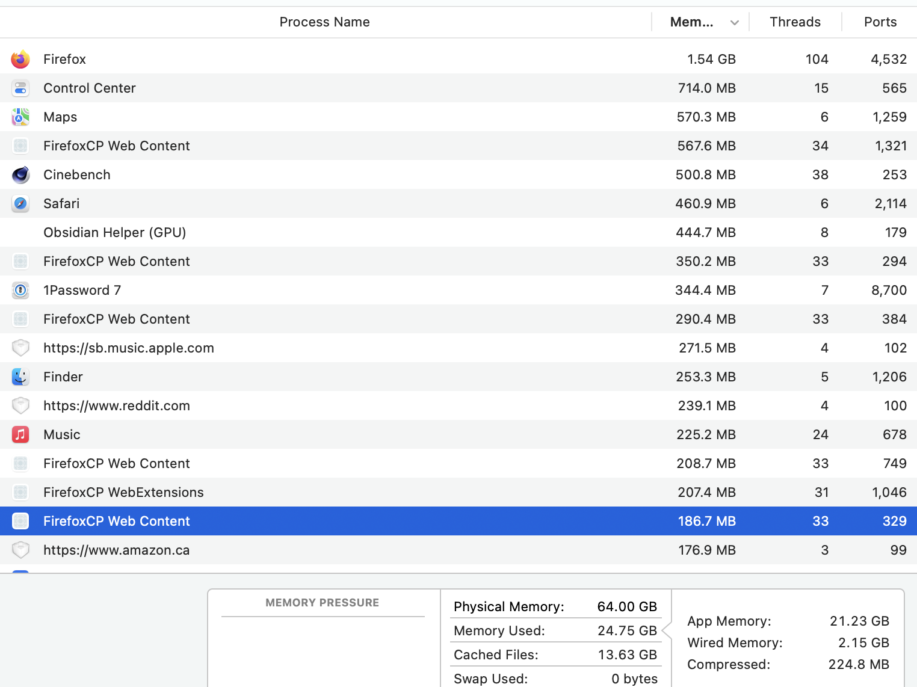The image size is (917, 687).
Task: Select the Control Center process name
Action: (x=90, y=88)
